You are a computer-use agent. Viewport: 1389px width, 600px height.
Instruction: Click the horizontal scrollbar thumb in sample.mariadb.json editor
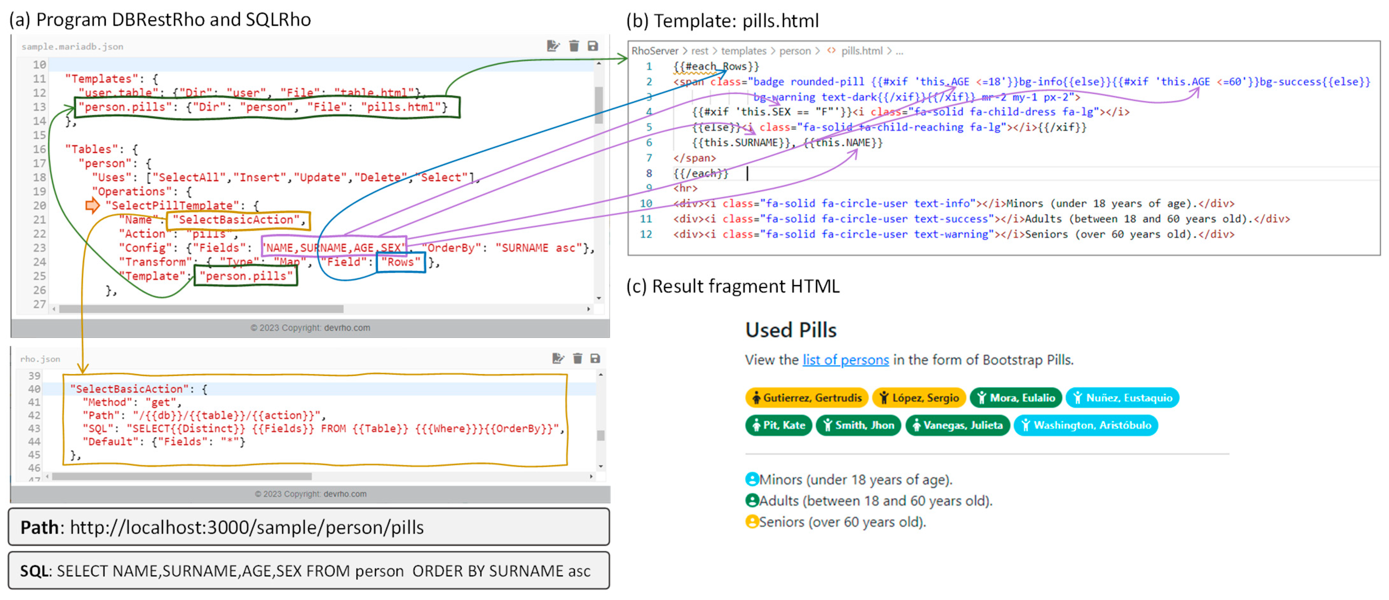[201, 309]
